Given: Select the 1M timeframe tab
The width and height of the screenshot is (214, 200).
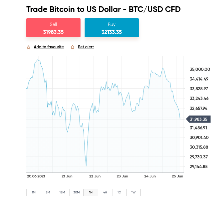Looking at the screenshot, I should [34, 192].
